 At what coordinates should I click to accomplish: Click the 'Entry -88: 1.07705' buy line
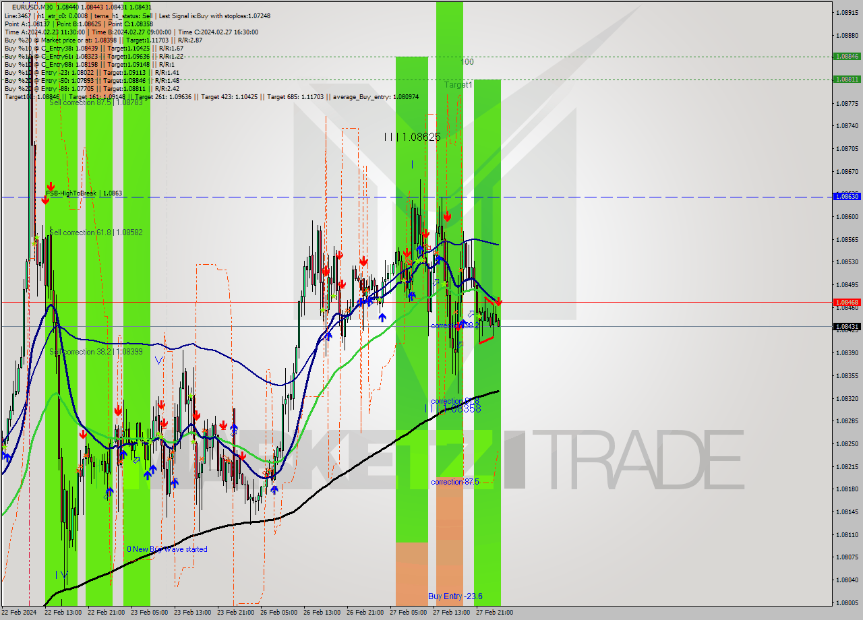[92, 88]
